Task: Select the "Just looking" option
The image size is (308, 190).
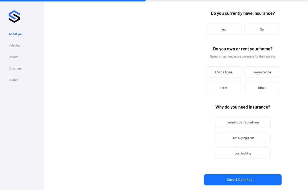Action: tap(243, 153)
